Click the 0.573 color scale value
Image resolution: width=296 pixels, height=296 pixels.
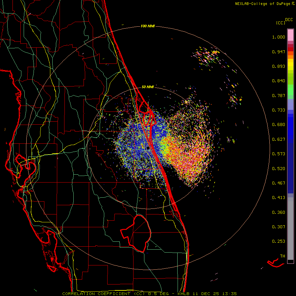click(279, 154)
